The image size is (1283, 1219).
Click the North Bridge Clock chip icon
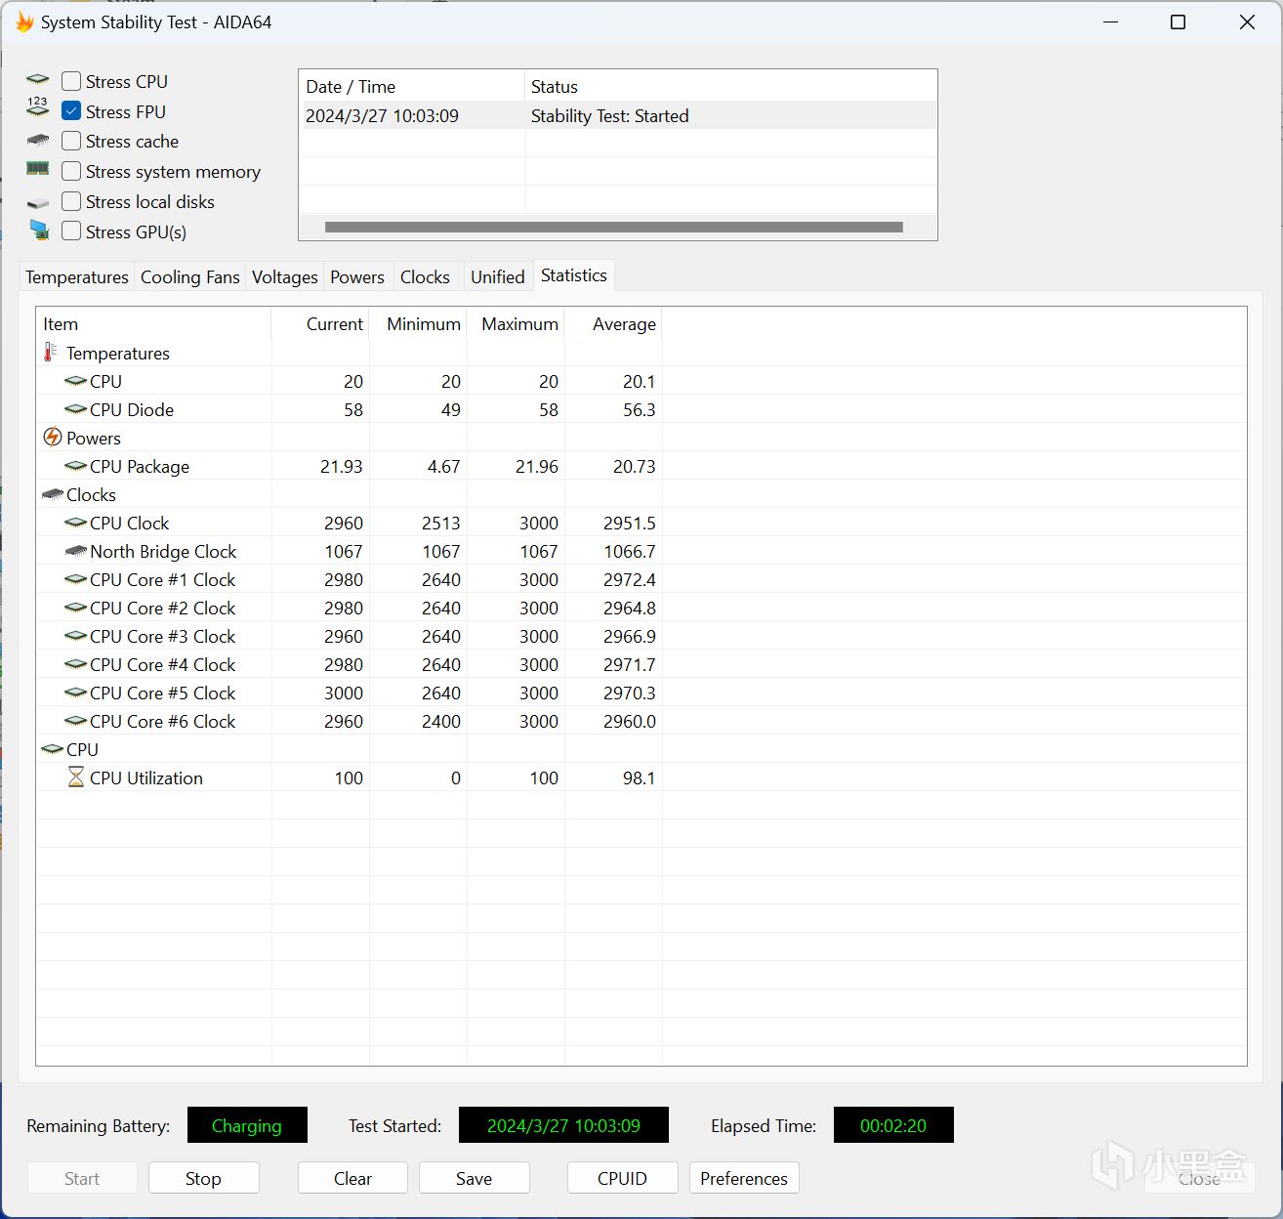click(75, 552)
